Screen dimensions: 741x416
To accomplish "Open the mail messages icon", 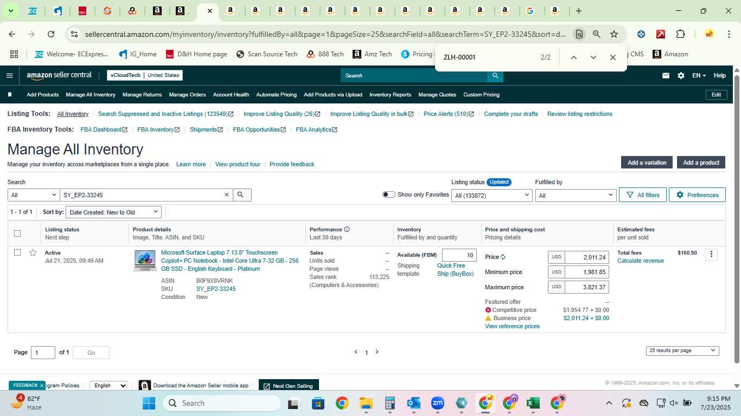I will pyautogui.click(x=666, y=75).
